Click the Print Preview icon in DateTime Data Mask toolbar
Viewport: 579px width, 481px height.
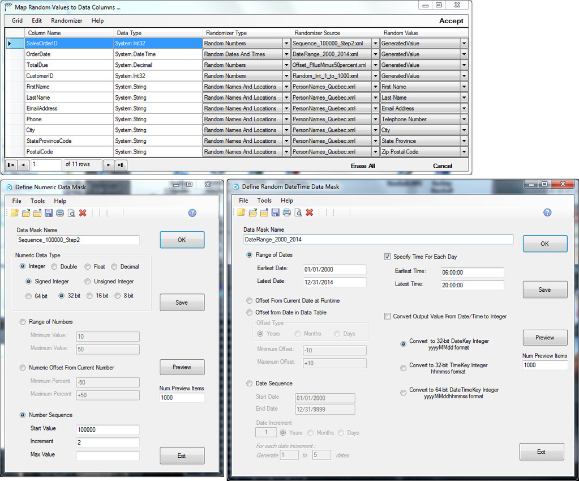(298, 212)
